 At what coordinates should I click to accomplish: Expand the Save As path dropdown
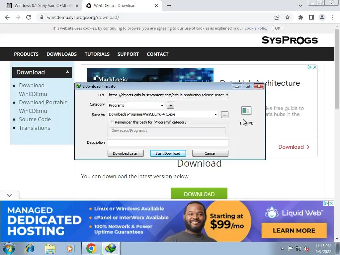[x=215, y=115]
